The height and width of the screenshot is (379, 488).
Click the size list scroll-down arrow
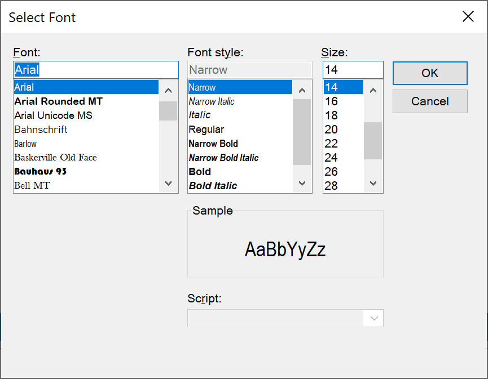pos(373,183)
